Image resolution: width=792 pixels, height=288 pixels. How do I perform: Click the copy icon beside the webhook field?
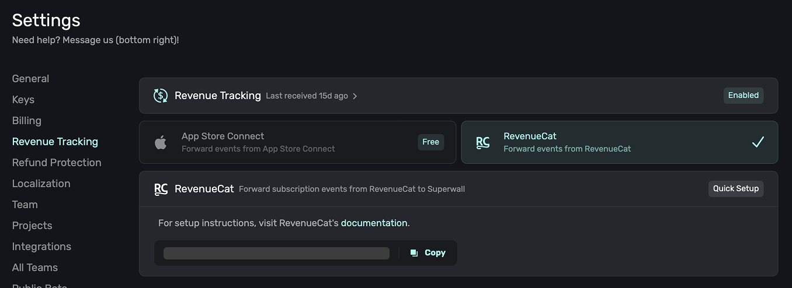(414, 253)
